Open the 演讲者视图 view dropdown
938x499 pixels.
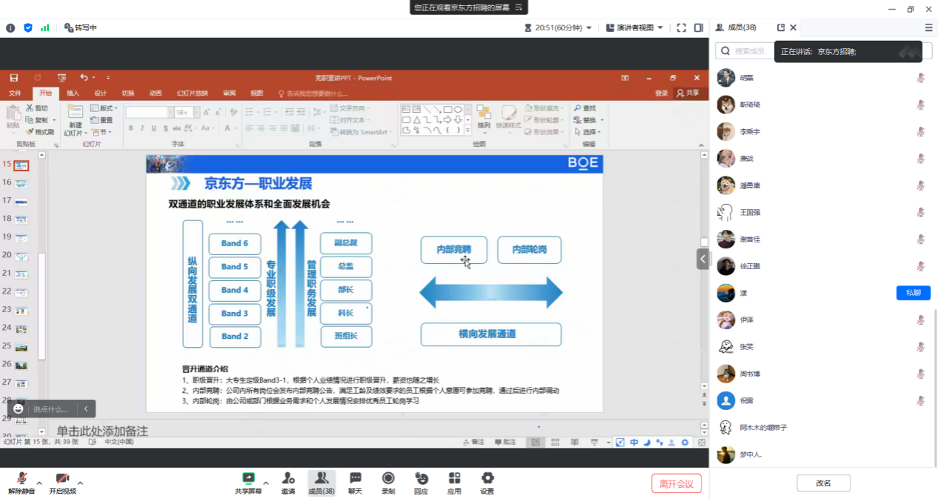tap(634, 27)
